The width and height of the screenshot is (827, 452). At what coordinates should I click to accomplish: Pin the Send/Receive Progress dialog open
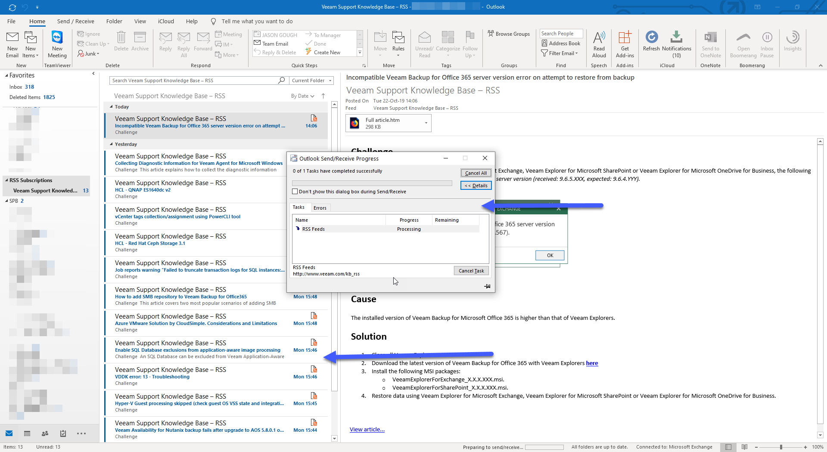[x=487, y=286]
